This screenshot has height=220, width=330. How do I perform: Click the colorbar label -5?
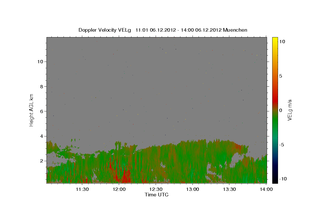pyautogui.click(x=282, y=145)
